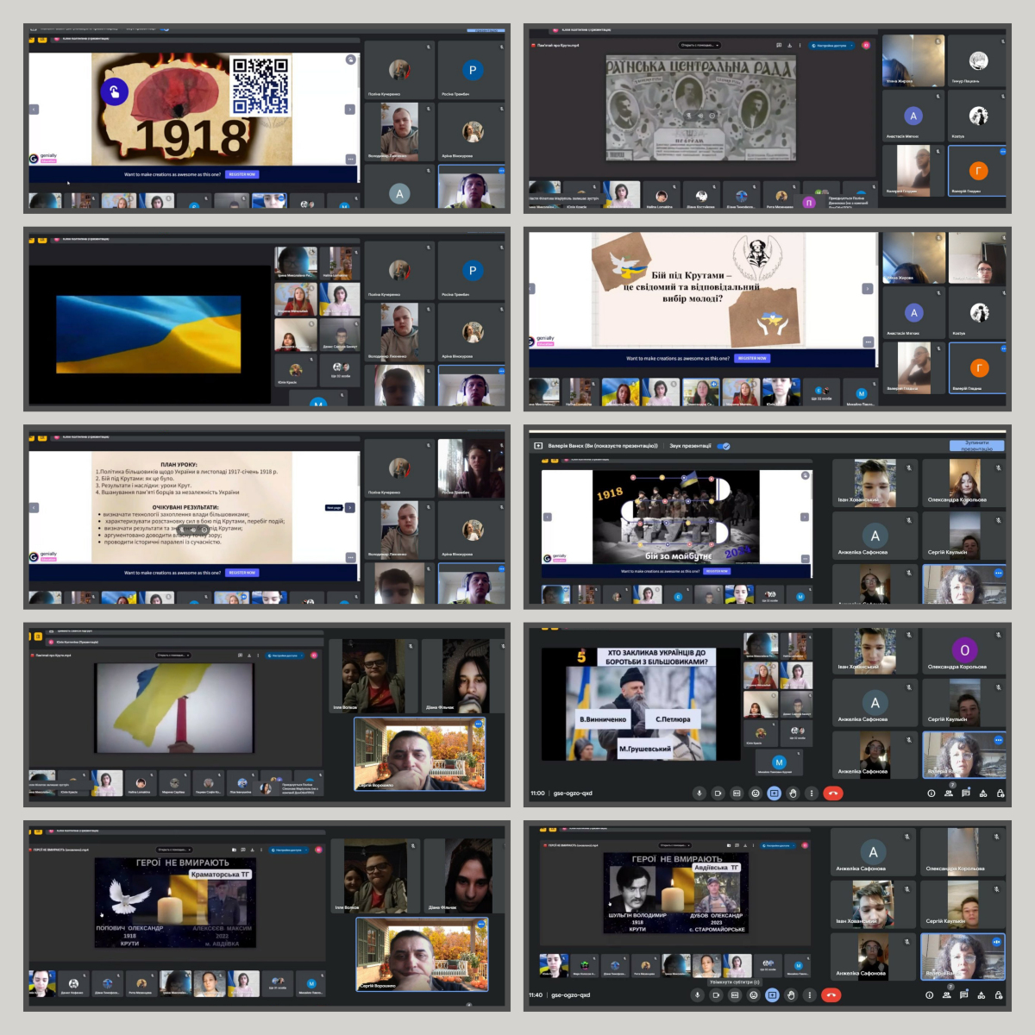The height and width of the screenshot is (1035, 1035).
Task: Click present-now icon in the 11:00 meeting toolbar
Action: coord(774,793)
